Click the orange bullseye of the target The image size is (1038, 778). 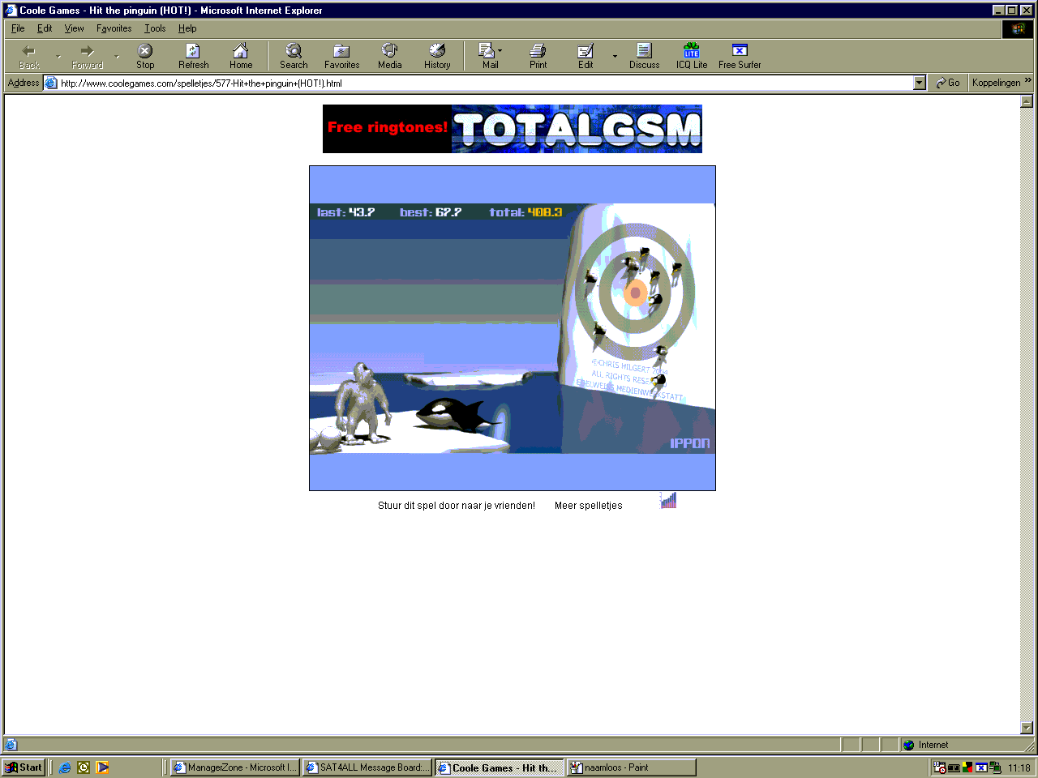636,293
